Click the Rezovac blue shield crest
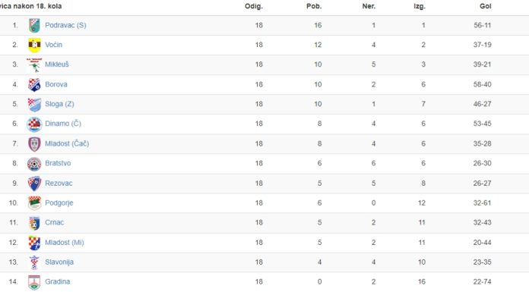 tap(34, 184)
